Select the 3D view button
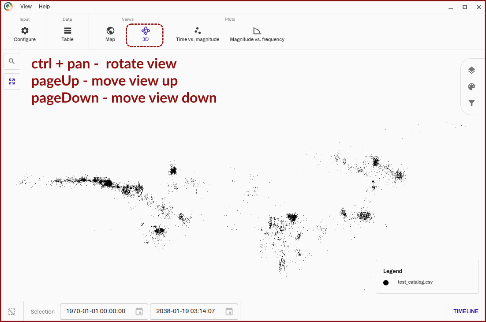Viewport: 486px width, 322px height. (145, 34)
